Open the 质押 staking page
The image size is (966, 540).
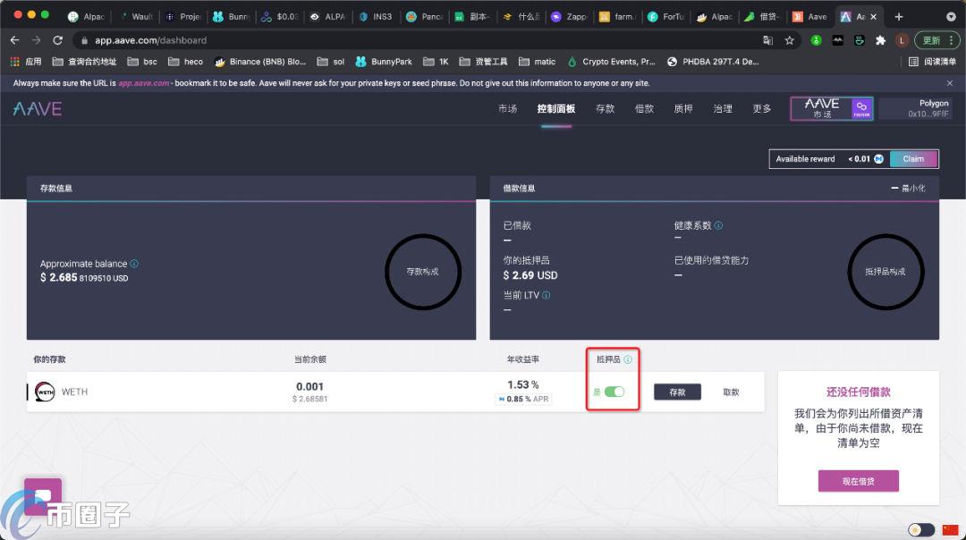(x=683, y=108)
